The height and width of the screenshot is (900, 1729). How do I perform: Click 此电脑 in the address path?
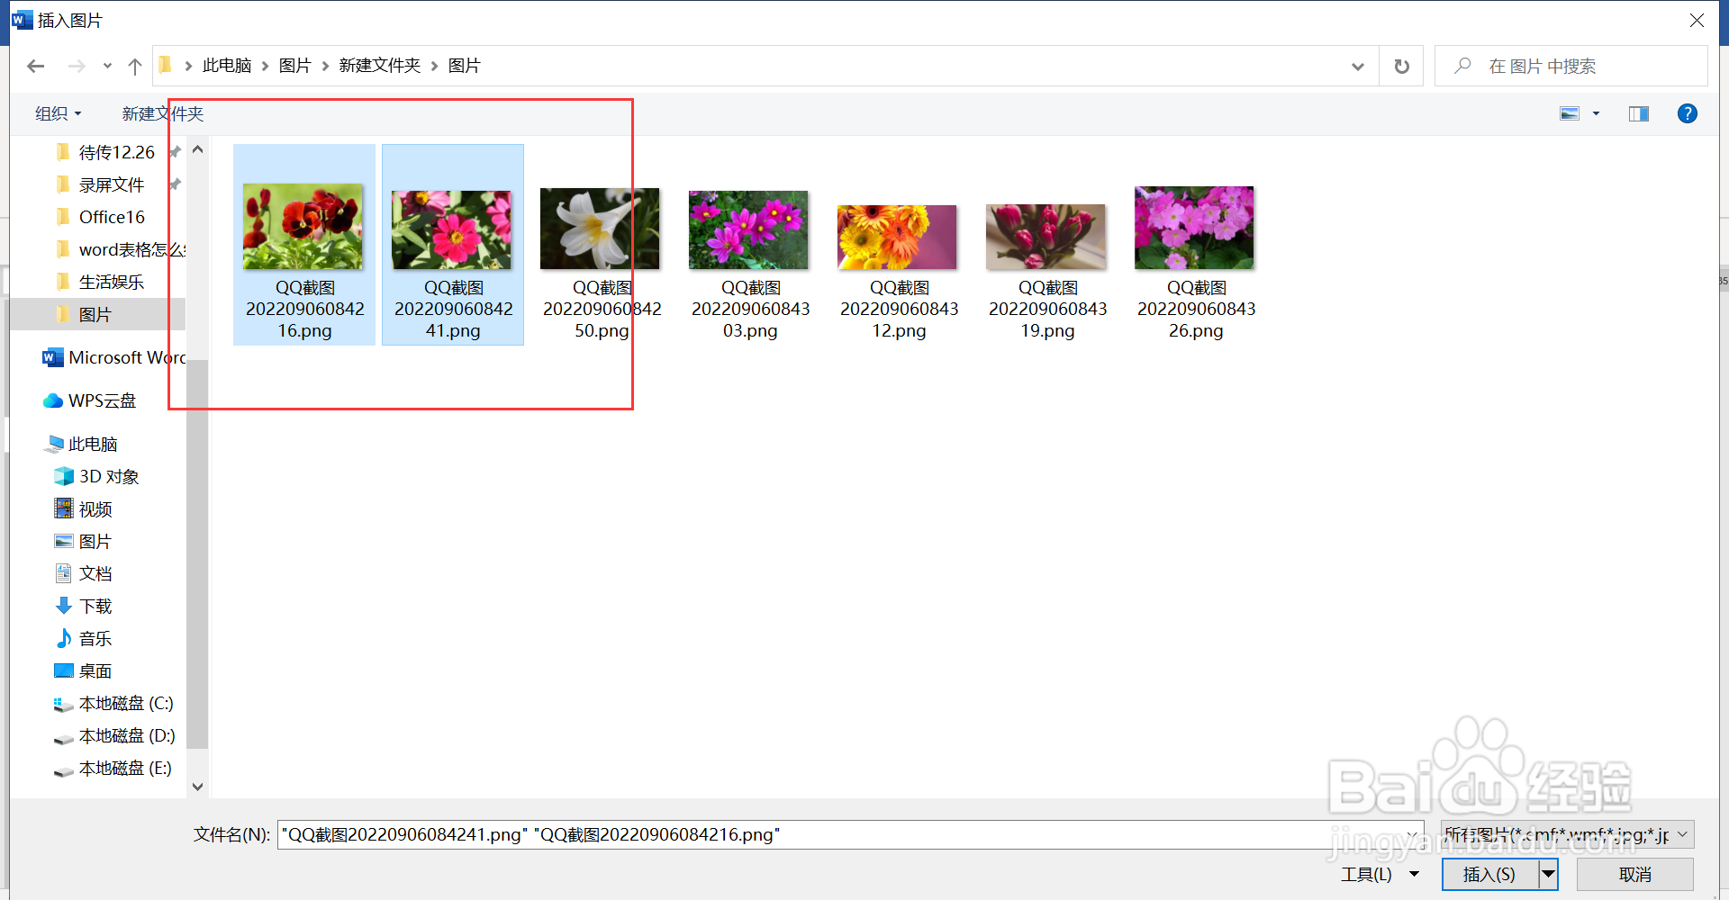pos(227,66)
